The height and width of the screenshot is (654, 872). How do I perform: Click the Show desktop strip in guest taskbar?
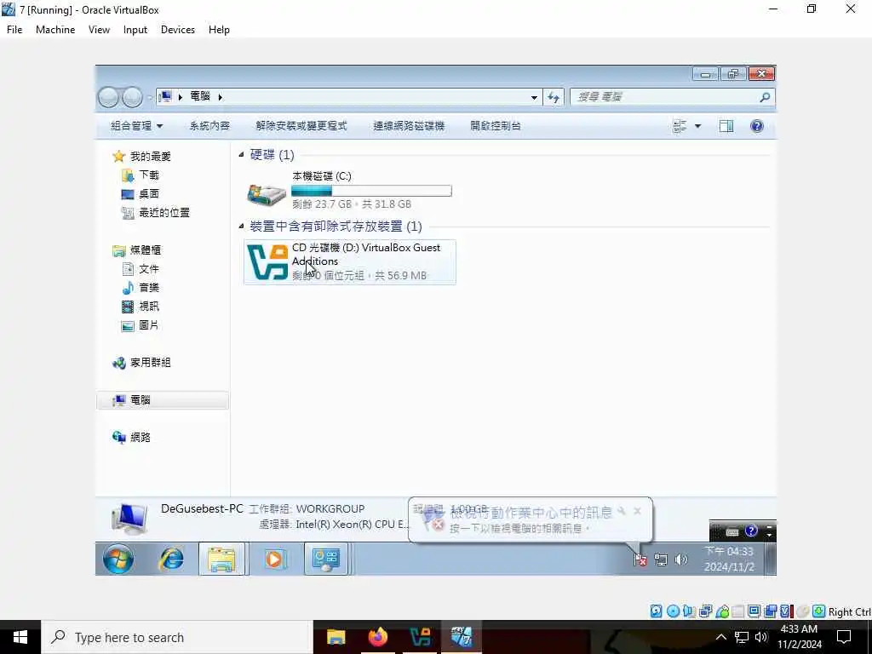point(770,559)
